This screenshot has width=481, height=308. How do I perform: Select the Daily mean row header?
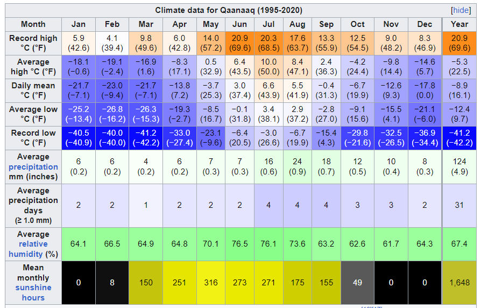click(x=33, y=90)
